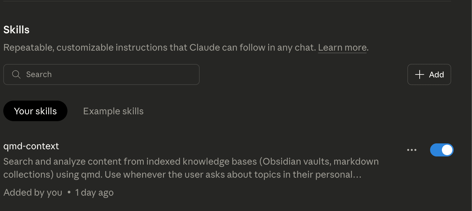472x211 pixels.
Task: Click the white knob of the qmd-context switch
Action: (x=447, y=150)
